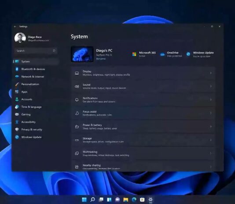Viewport: 235px width, 204px height.
Task: Open Notifications row title
Action: click(x=90, y=98)
